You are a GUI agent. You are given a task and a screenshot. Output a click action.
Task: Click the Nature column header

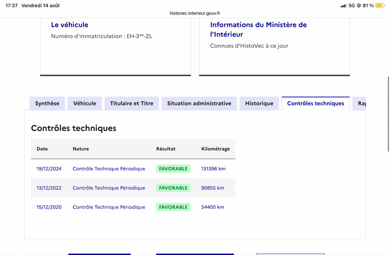pyautogui.click(x=81, y=149)
